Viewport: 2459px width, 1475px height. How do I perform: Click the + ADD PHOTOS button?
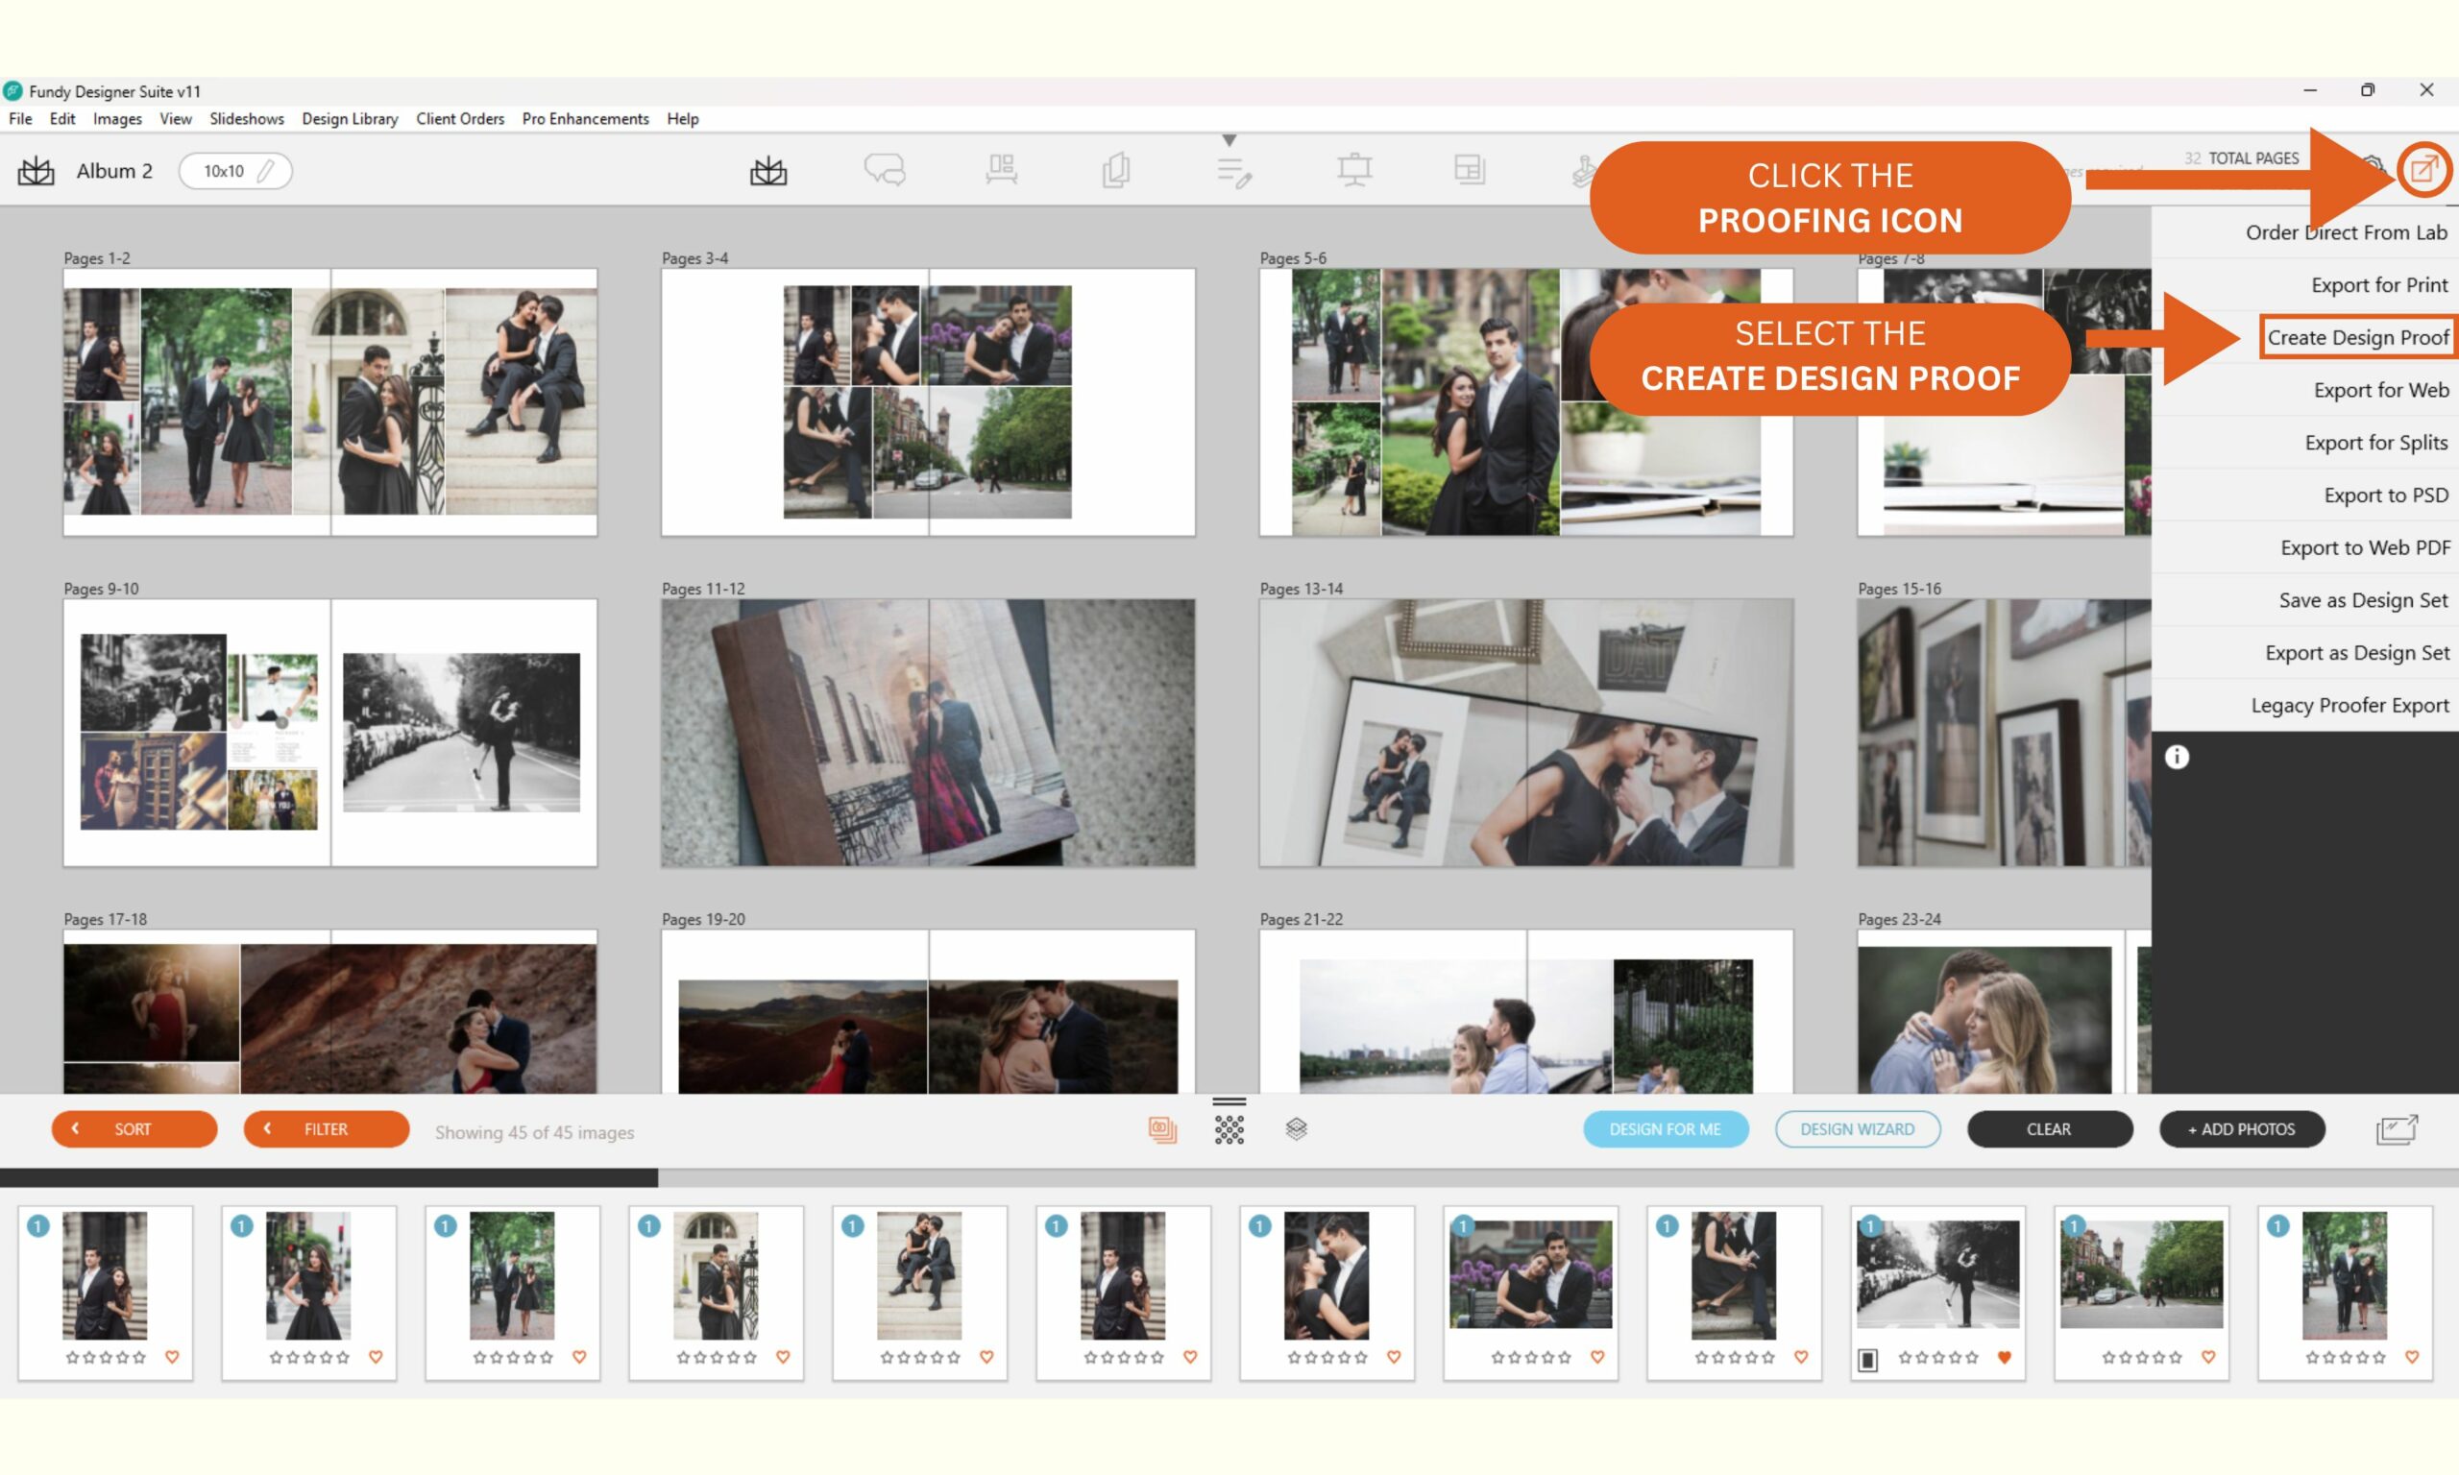[2241, 1129]
